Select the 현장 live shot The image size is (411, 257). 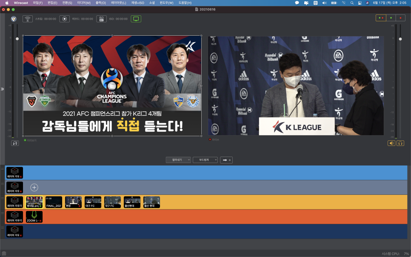point(73,202)
